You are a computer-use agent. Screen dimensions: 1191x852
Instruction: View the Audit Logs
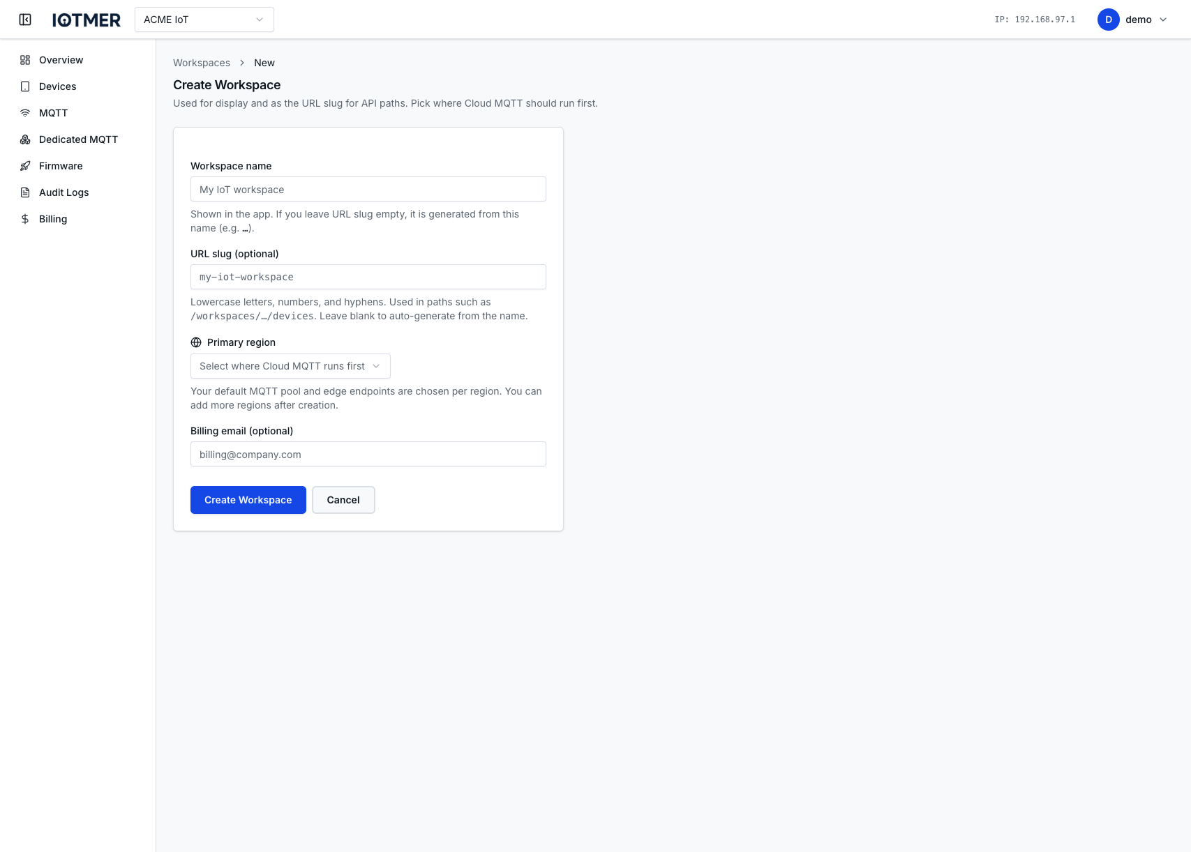(63, 192)
